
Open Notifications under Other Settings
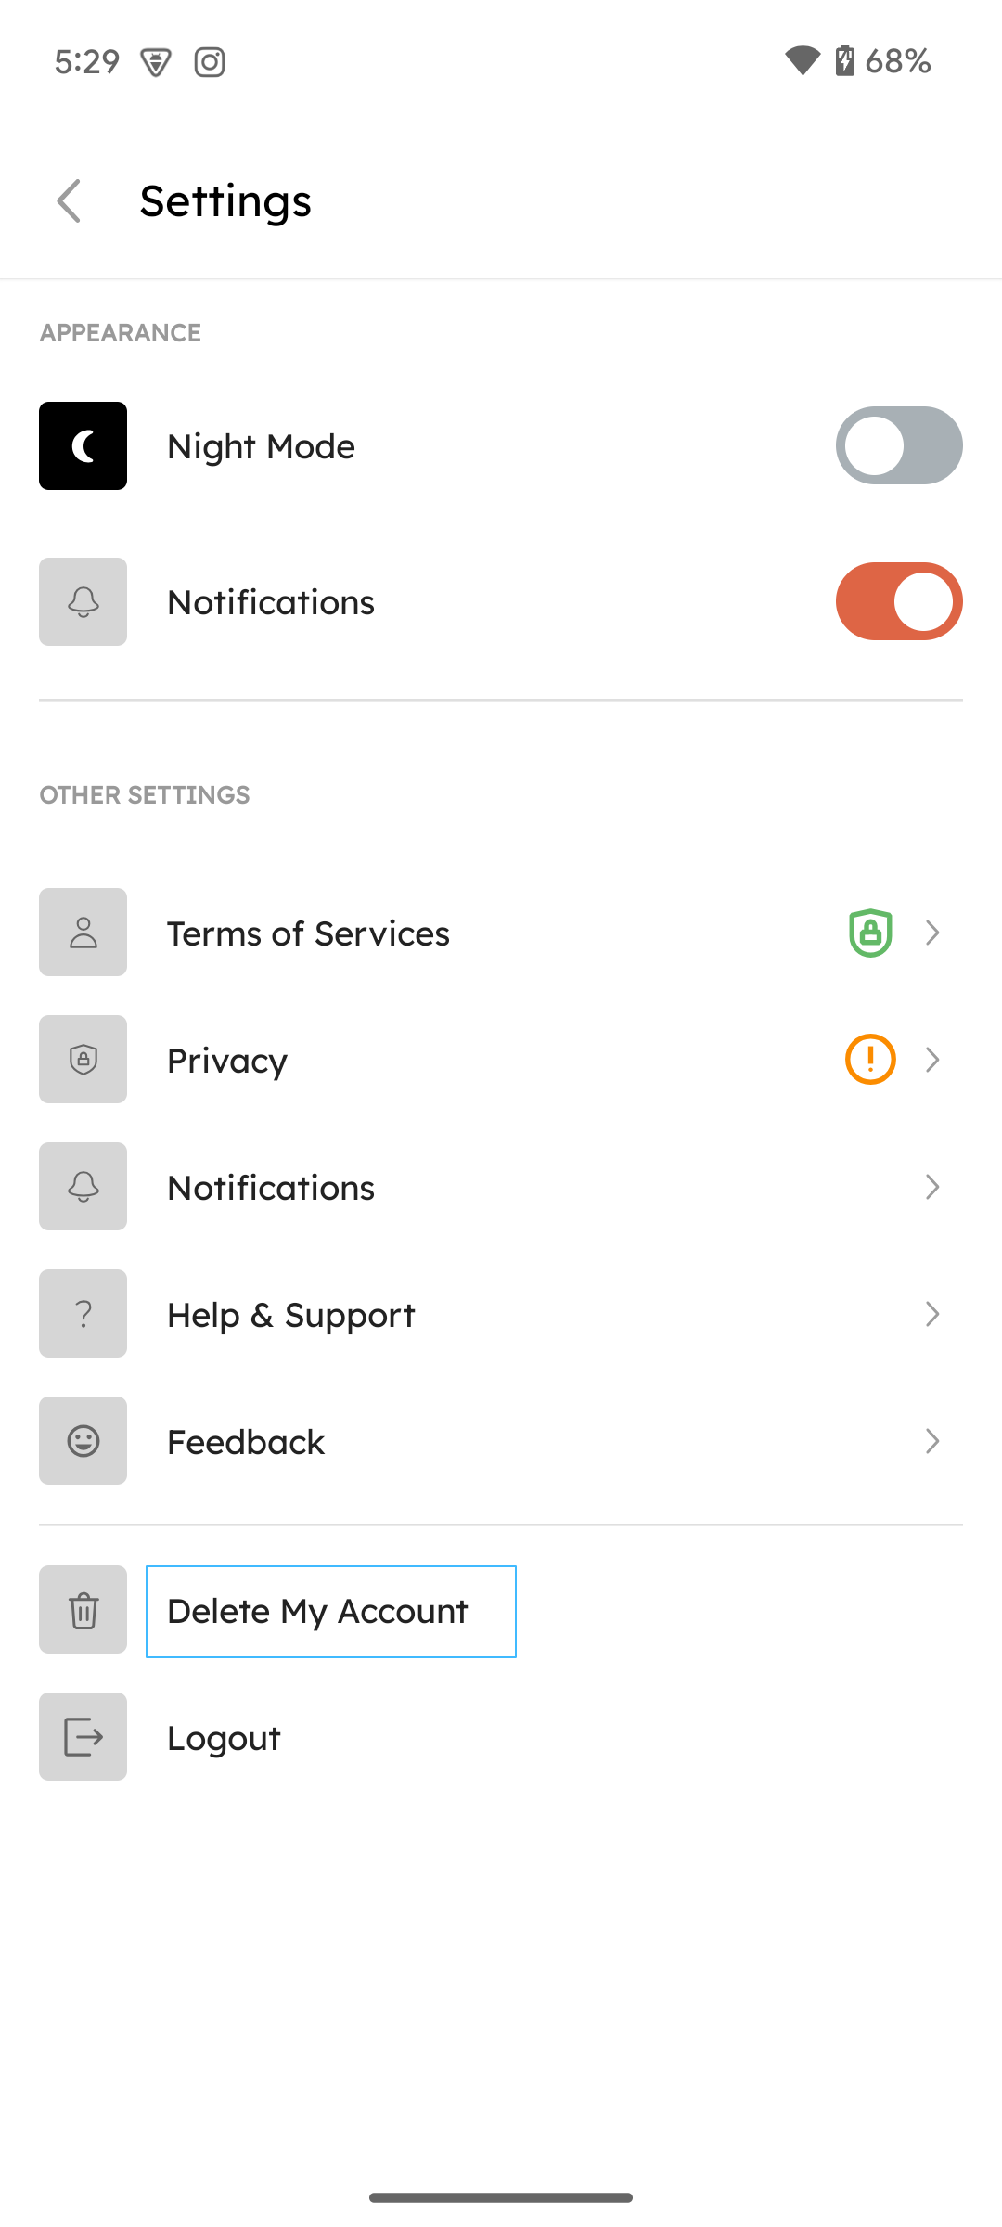click(501, 1187)
